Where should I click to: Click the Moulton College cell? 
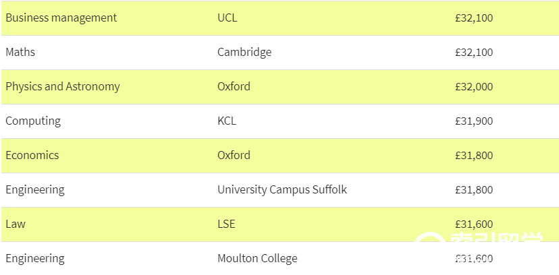[x=257, y=258]
